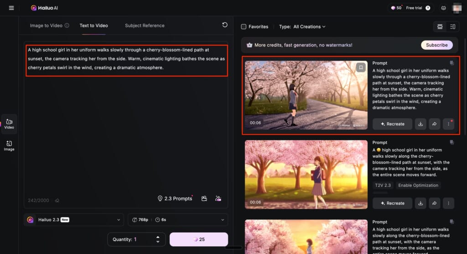This screenshot has width=467, height=254.
Task: Bookmark the first video thumbnail
Action: coord(361,67)
